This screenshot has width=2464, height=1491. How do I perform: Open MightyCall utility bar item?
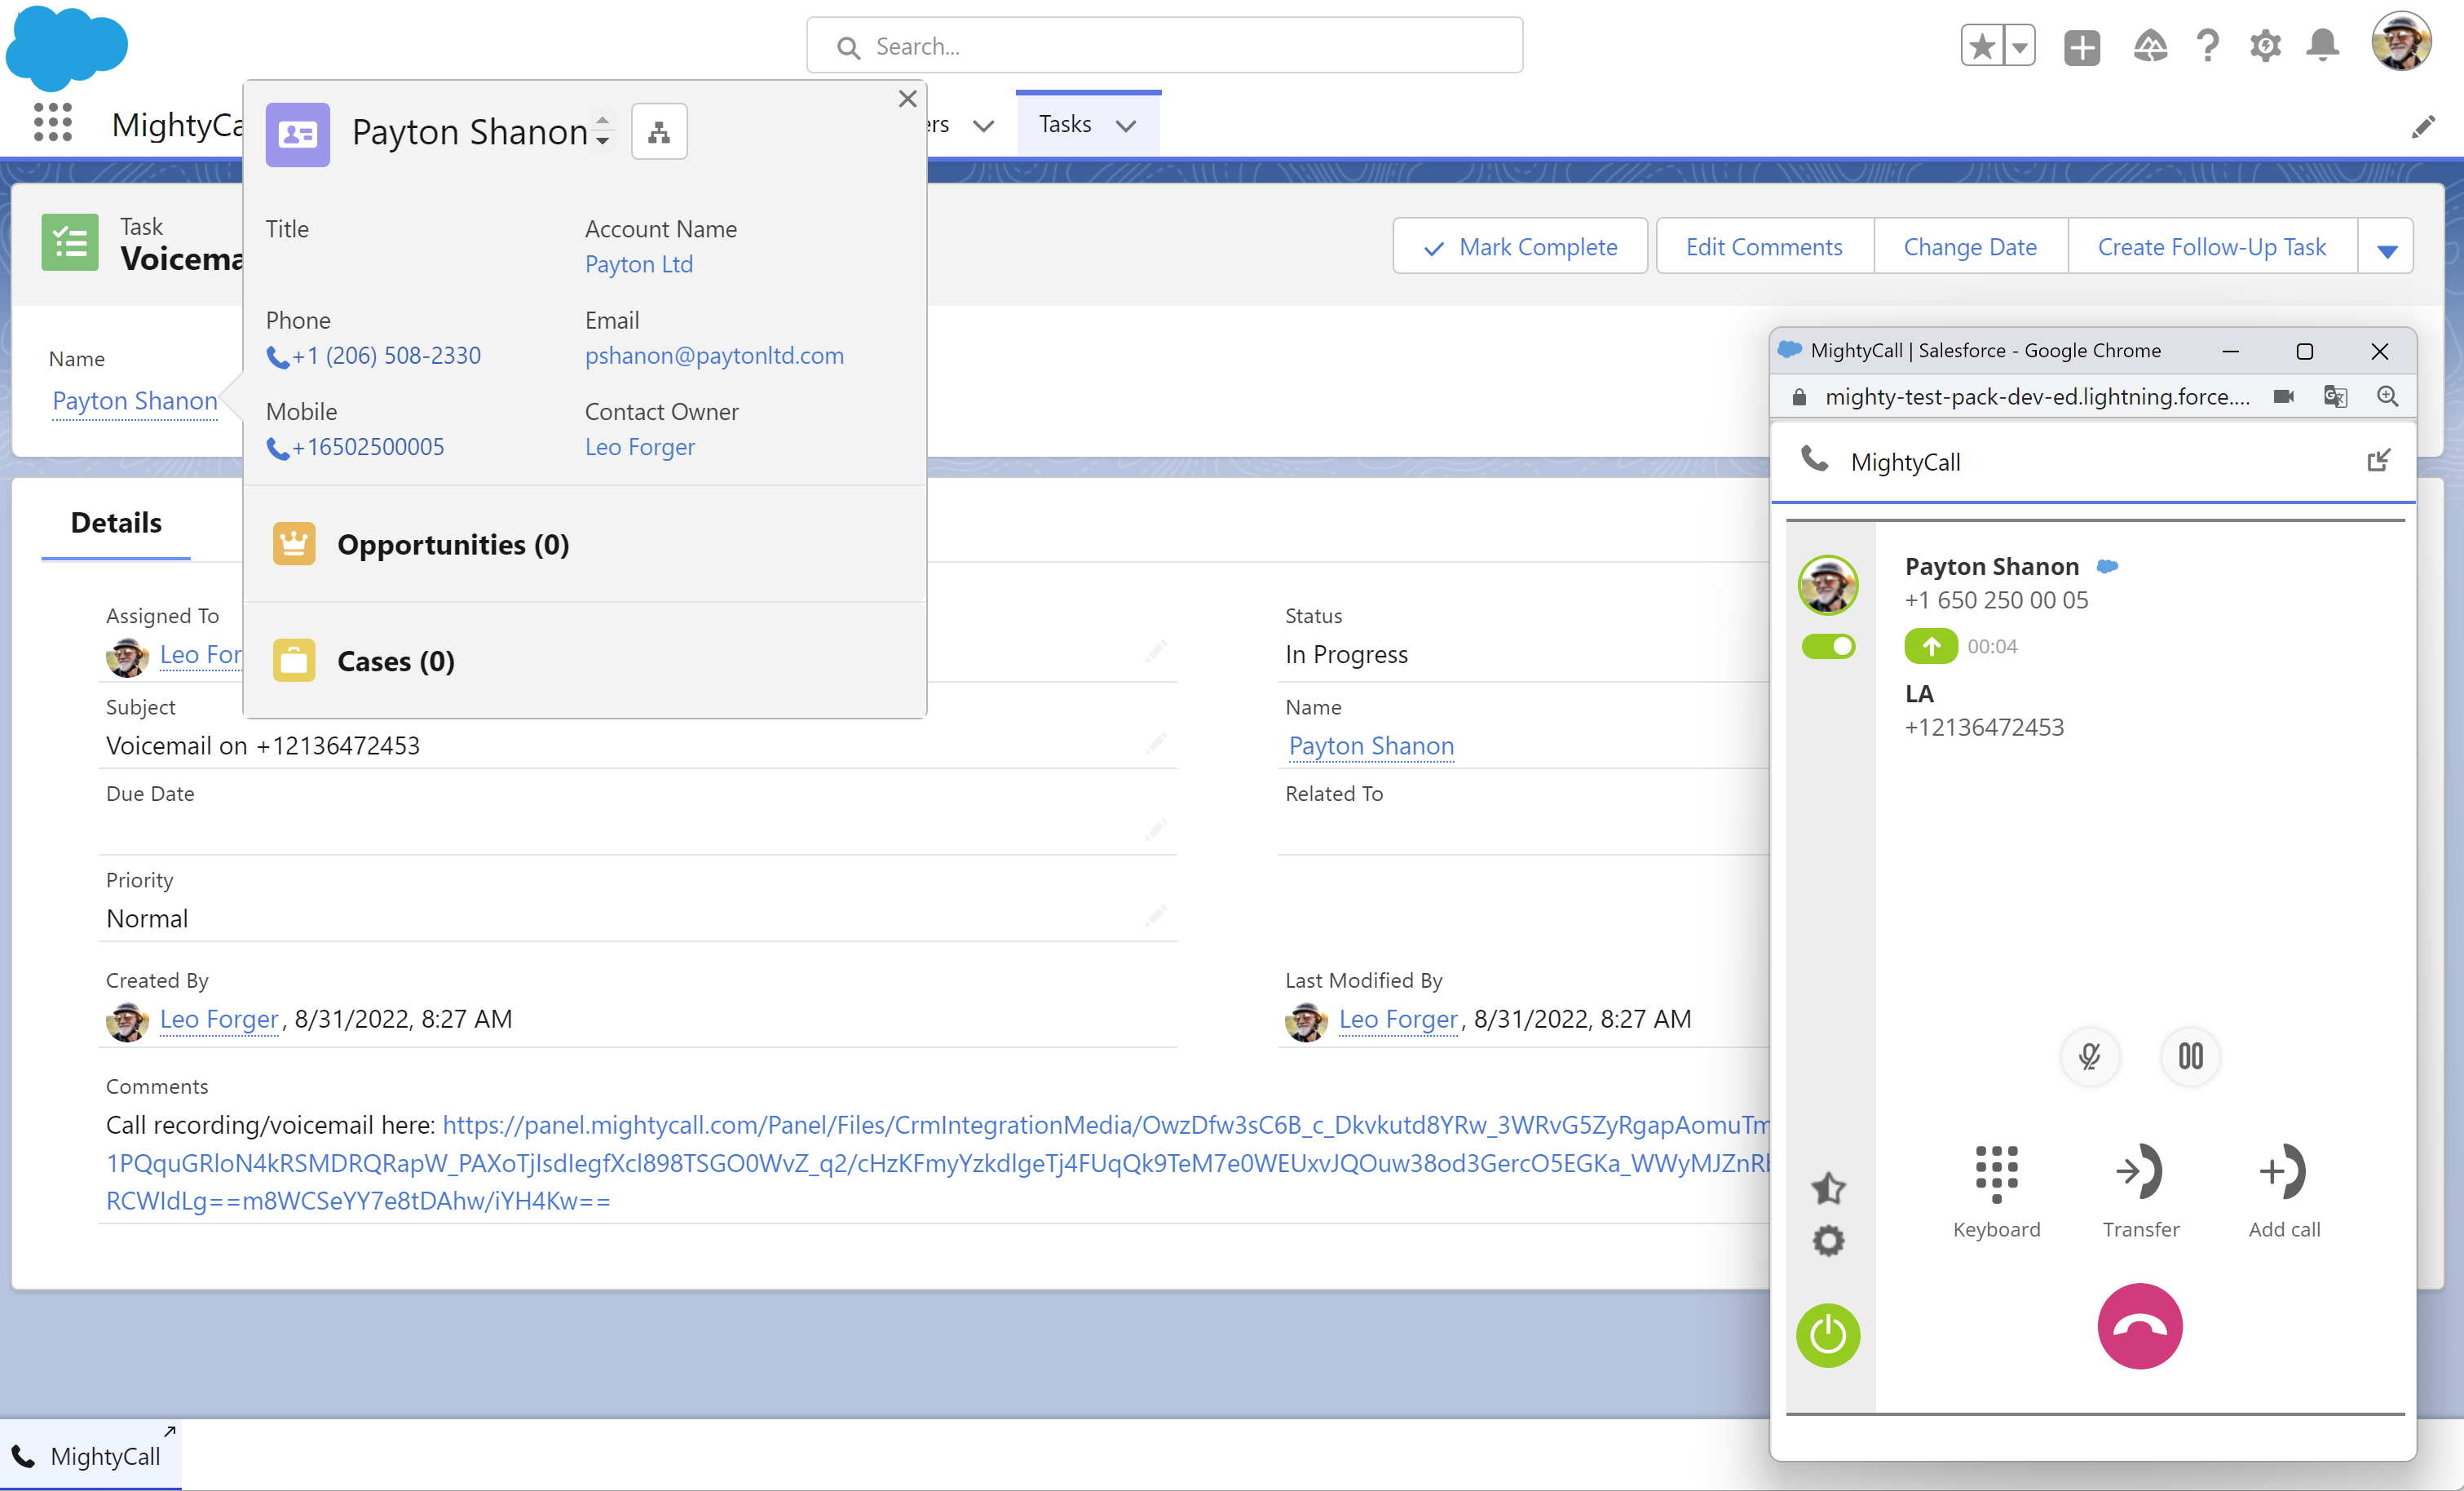pos(91,1456)
